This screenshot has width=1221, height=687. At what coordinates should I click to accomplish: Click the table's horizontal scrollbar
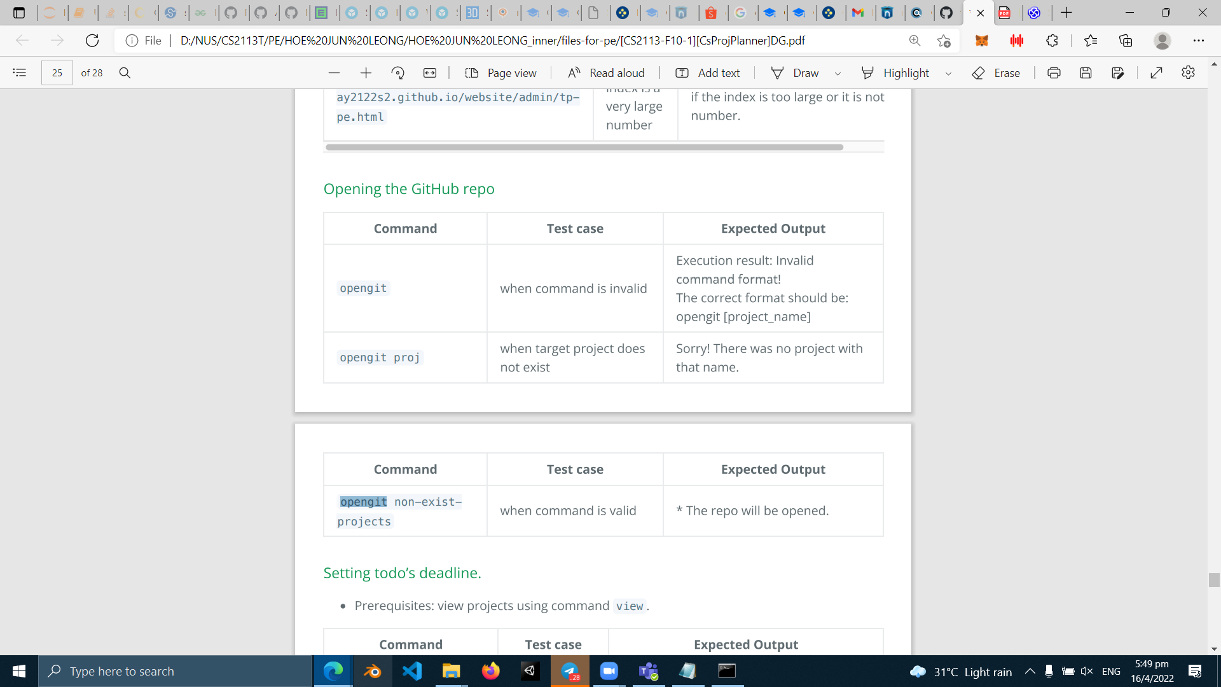tap(584, 147)
